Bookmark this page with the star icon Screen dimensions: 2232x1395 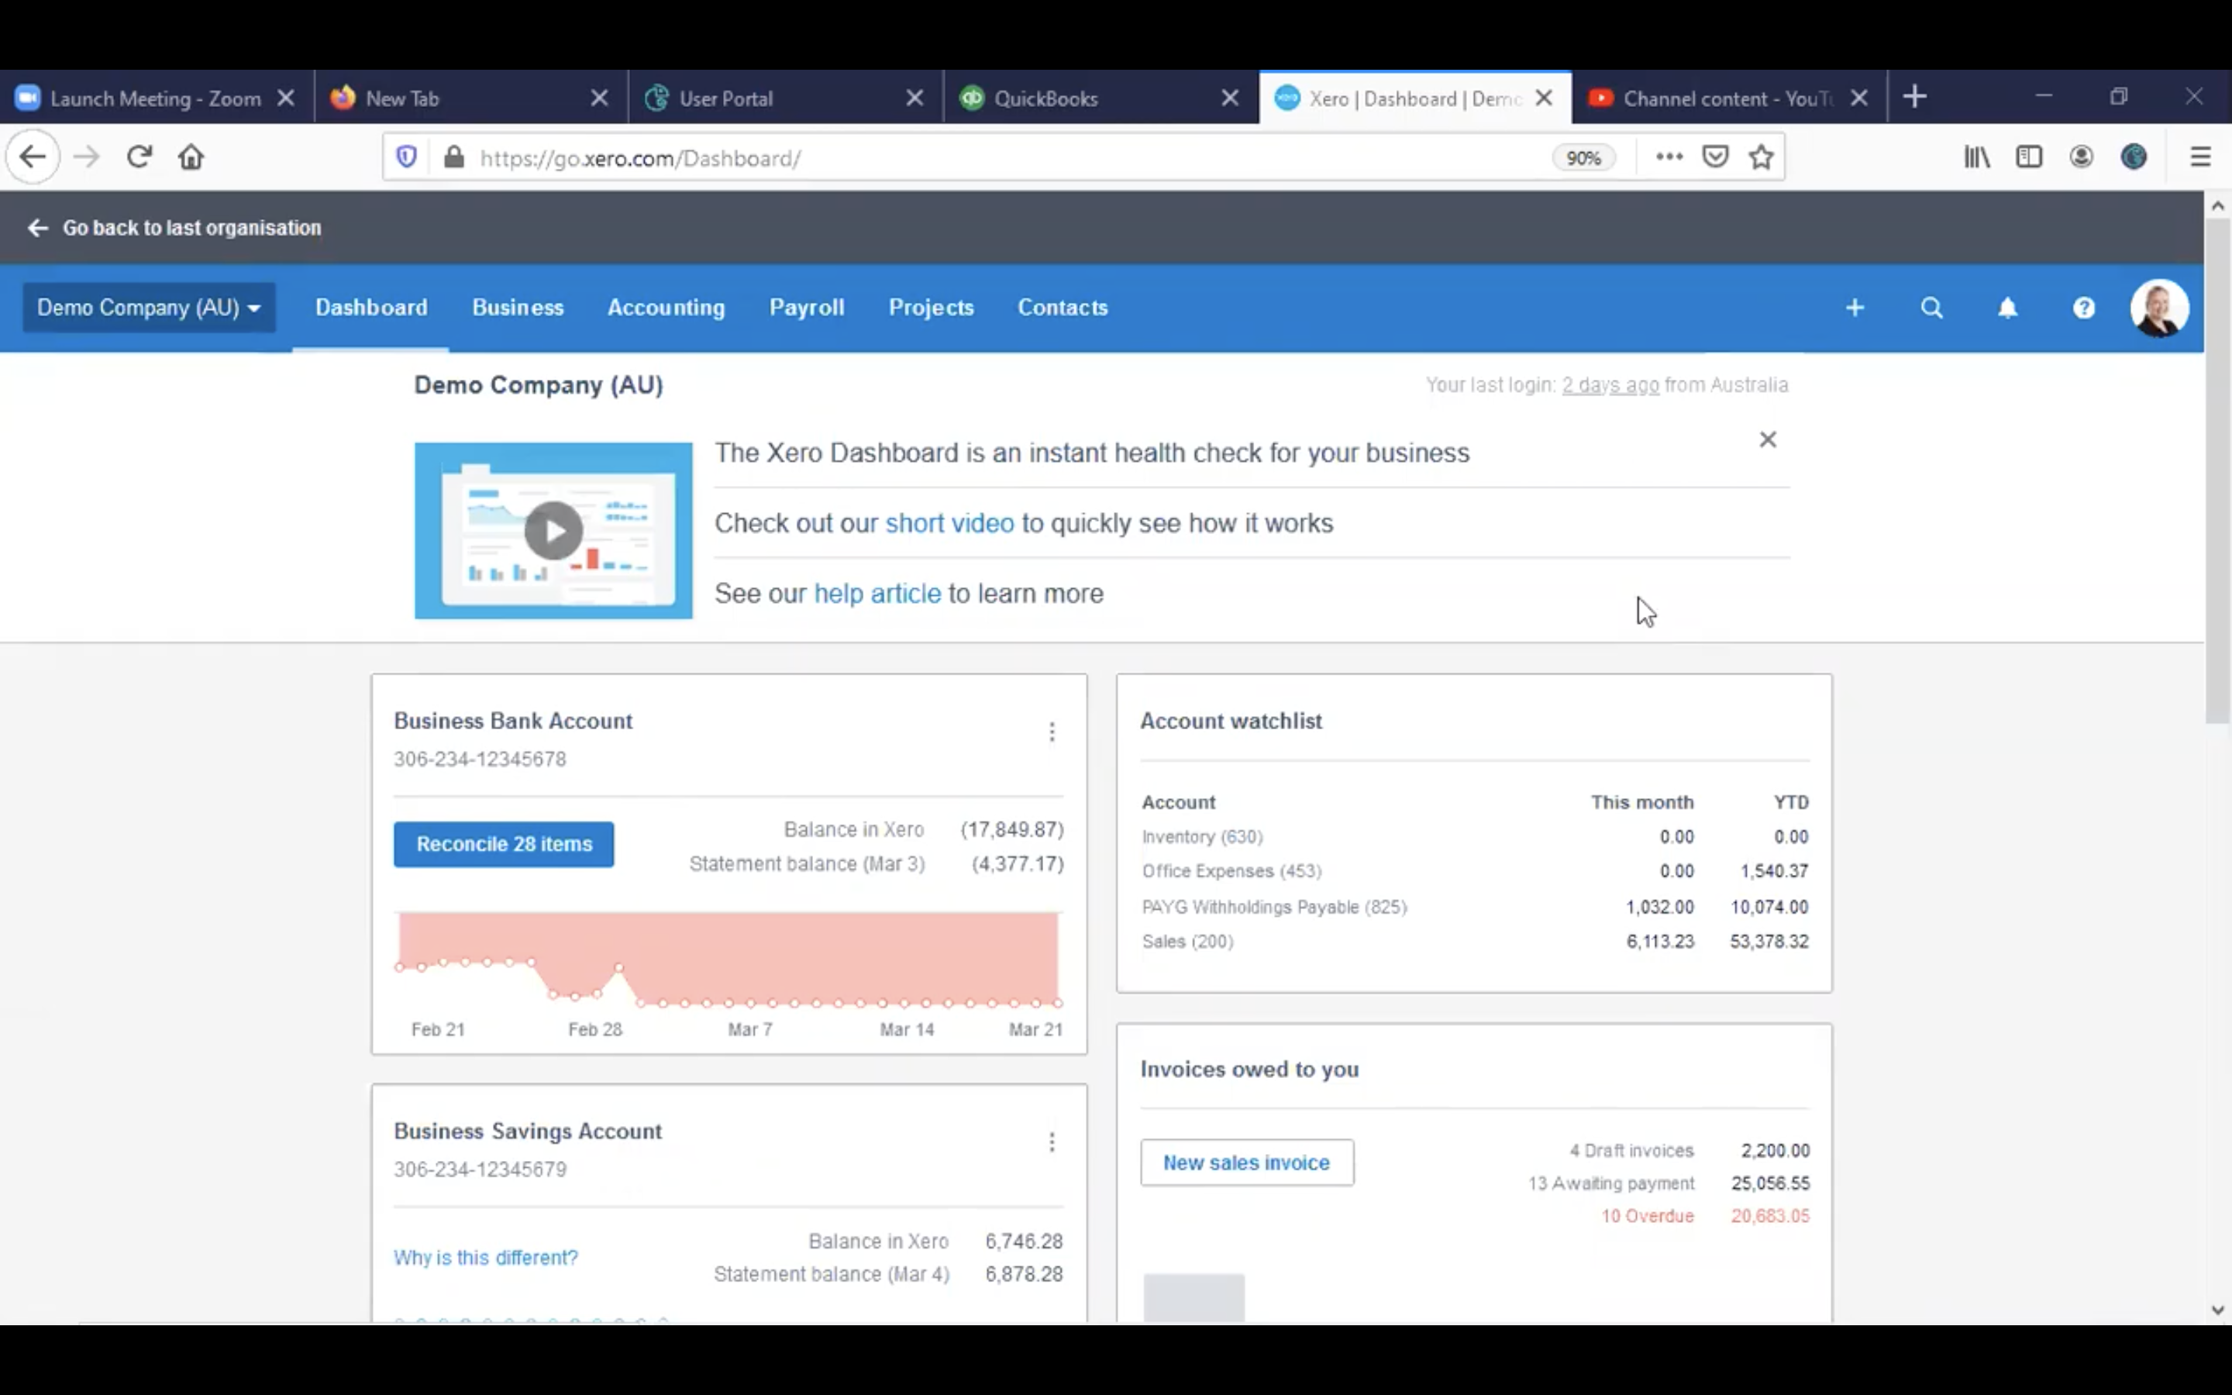click(x=1761, y=157)
